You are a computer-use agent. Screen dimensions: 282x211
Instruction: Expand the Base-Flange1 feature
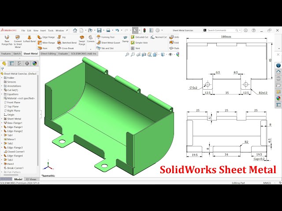[2, 123]
